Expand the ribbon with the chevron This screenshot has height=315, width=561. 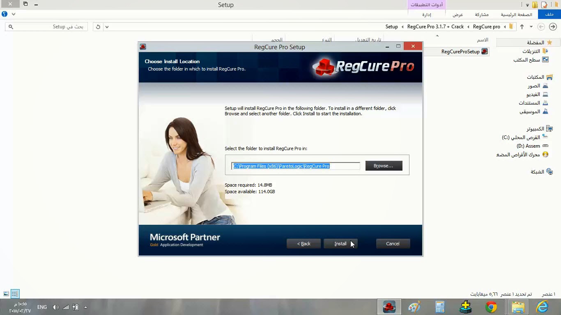[14, 14]
